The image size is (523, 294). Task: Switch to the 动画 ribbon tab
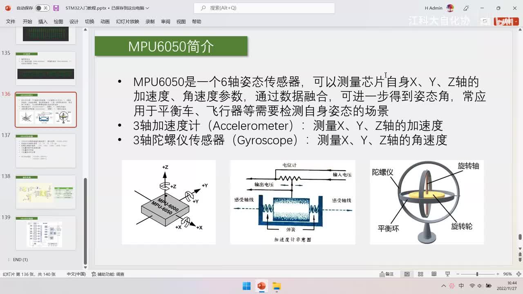point(105,22)
